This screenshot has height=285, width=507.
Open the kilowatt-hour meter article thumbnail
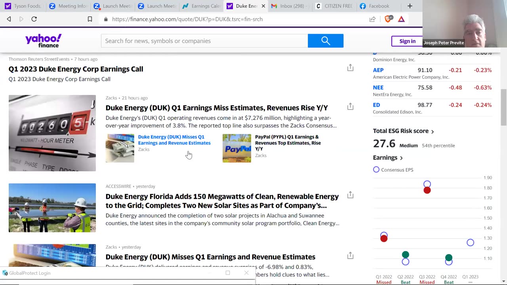tap(52, 133)
